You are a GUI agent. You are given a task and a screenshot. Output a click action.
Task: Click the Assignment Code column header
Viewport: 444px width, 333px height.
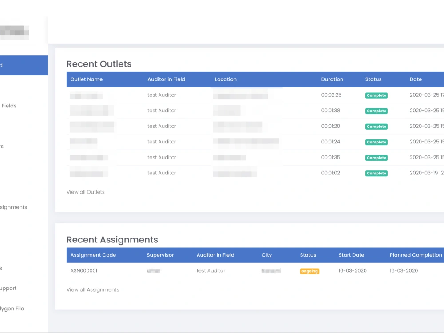pos(93,255)
